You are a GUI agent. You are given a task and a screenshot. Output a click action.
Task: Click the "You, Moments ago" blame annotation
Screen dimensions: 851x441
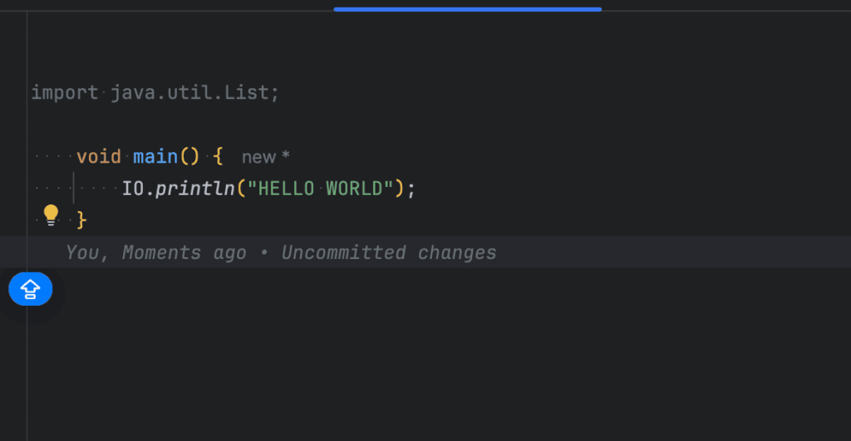tap(155, 252)
